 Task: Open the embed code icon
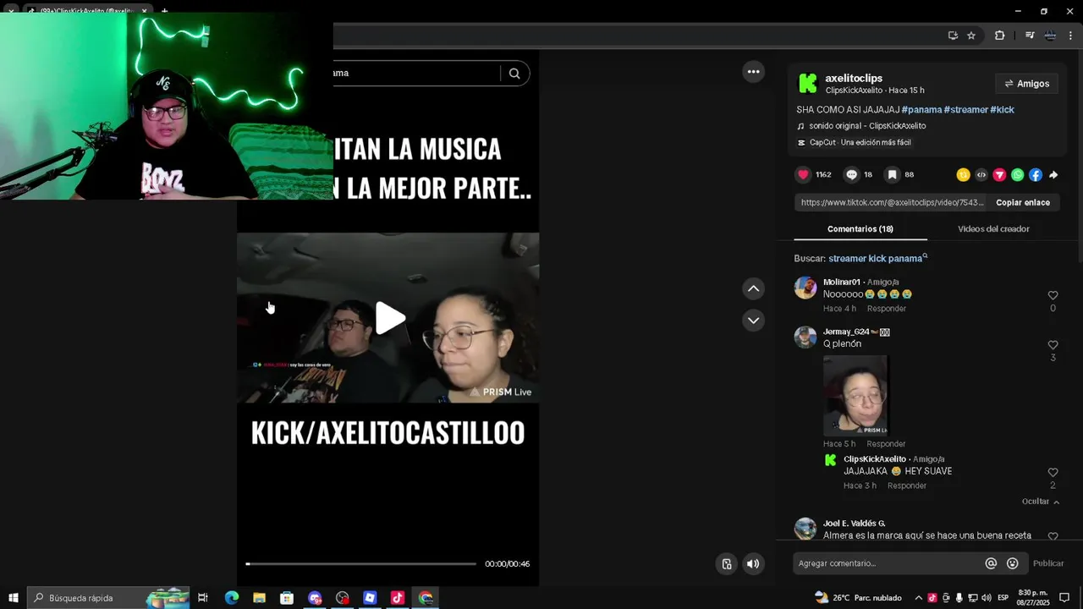point(981,175)
